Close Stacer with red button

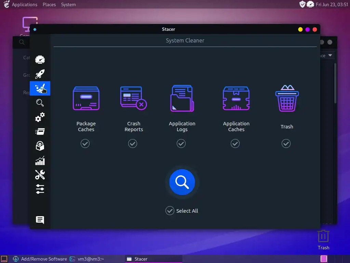pos(315,29)
